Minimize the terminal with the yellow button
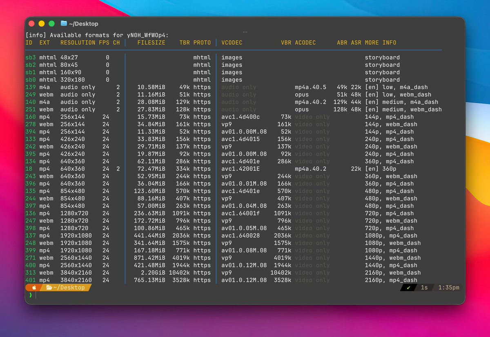This screenshot has width=490, height=337. pyautogui.click(x=42, y=24)
